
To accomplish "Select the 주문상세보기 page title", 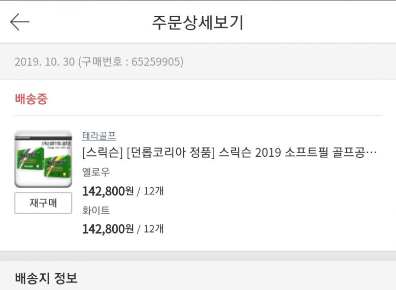I will click(198, 22).
